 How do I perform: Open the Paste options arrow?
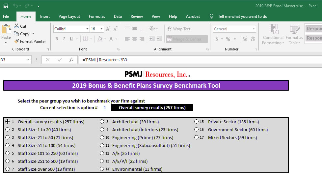(6, 43)
